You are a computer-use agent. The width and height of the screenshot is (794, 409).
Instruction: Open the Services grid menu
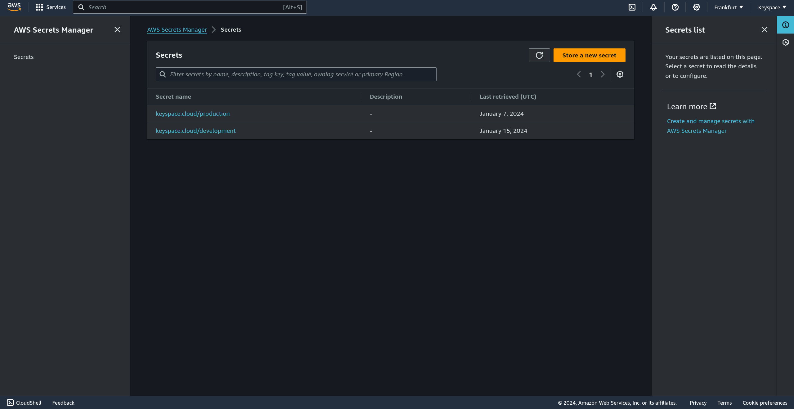[x=51, y=7]
